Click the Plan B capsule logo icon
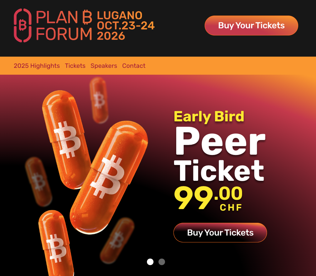 tap(22, 25)
